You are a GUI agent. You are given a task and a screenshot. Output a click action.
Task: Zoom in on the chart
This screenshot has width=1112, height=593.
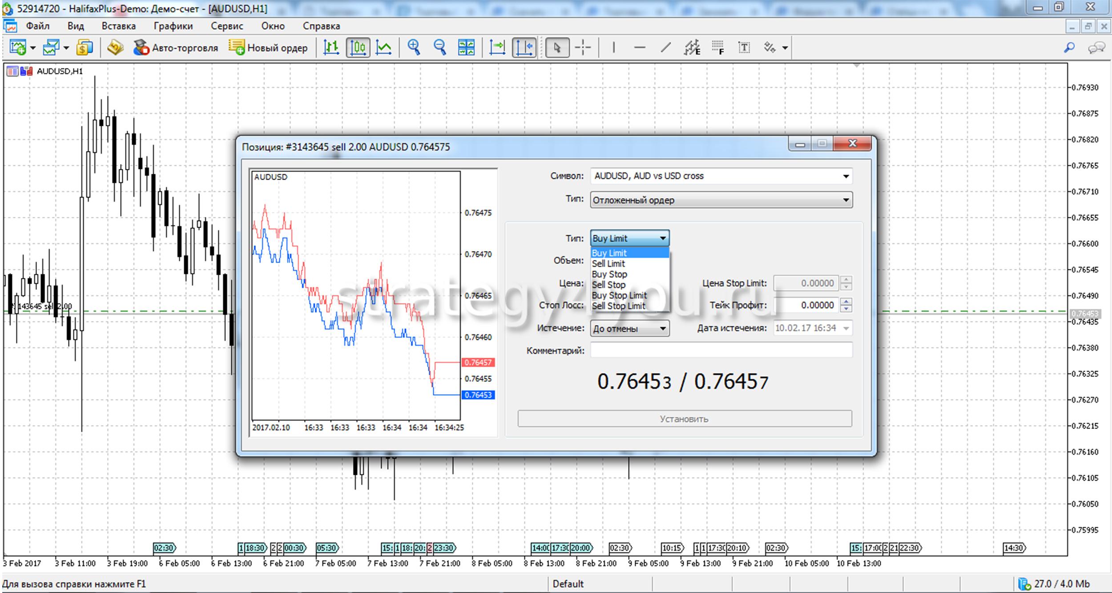(x=414, y=48)
